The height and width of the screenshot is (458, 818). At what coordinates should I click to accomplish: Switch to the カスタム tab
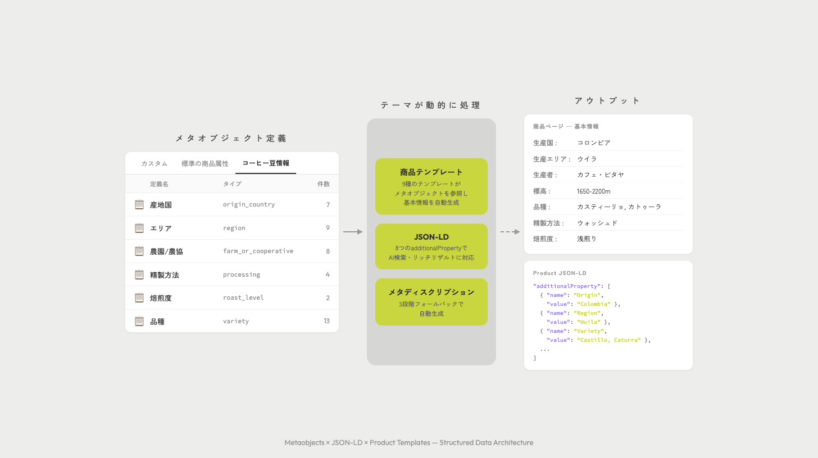click(x=154, y=163)
